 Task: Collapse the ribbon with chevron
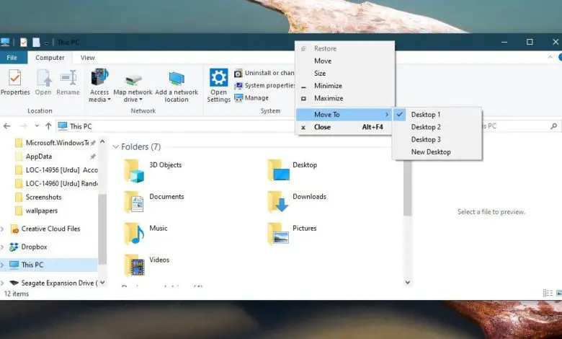550,58
